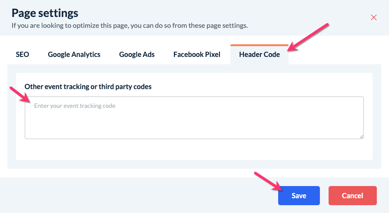The image size is (389, 213).
Task: Select the Google Ads tab
Action: [x=137, y=55]
